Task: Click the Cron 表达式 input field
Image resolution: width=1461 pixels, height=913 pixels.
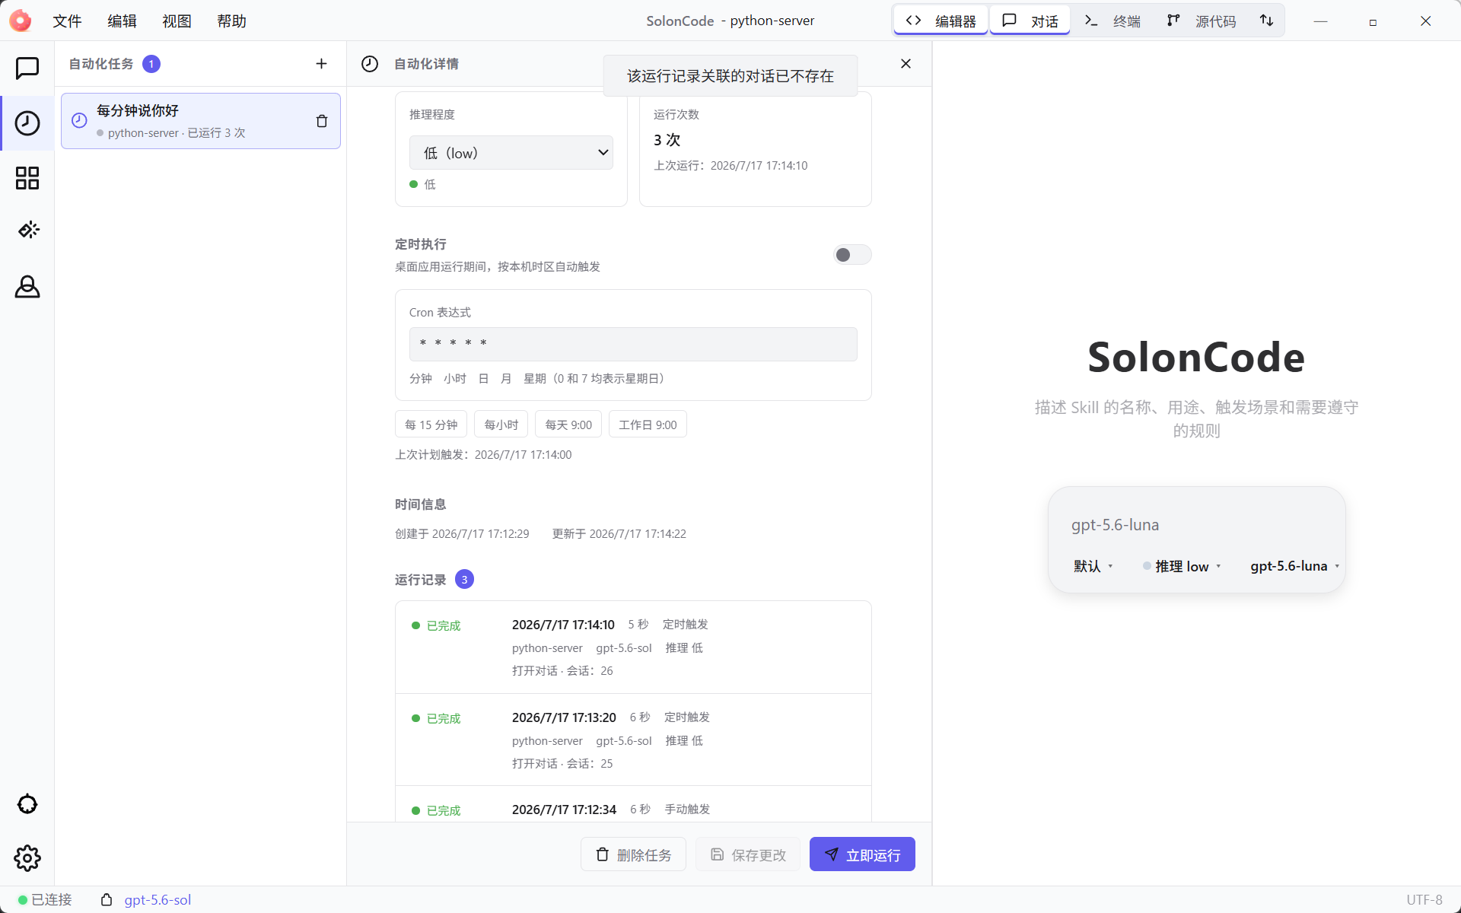Action: [633, 344]
